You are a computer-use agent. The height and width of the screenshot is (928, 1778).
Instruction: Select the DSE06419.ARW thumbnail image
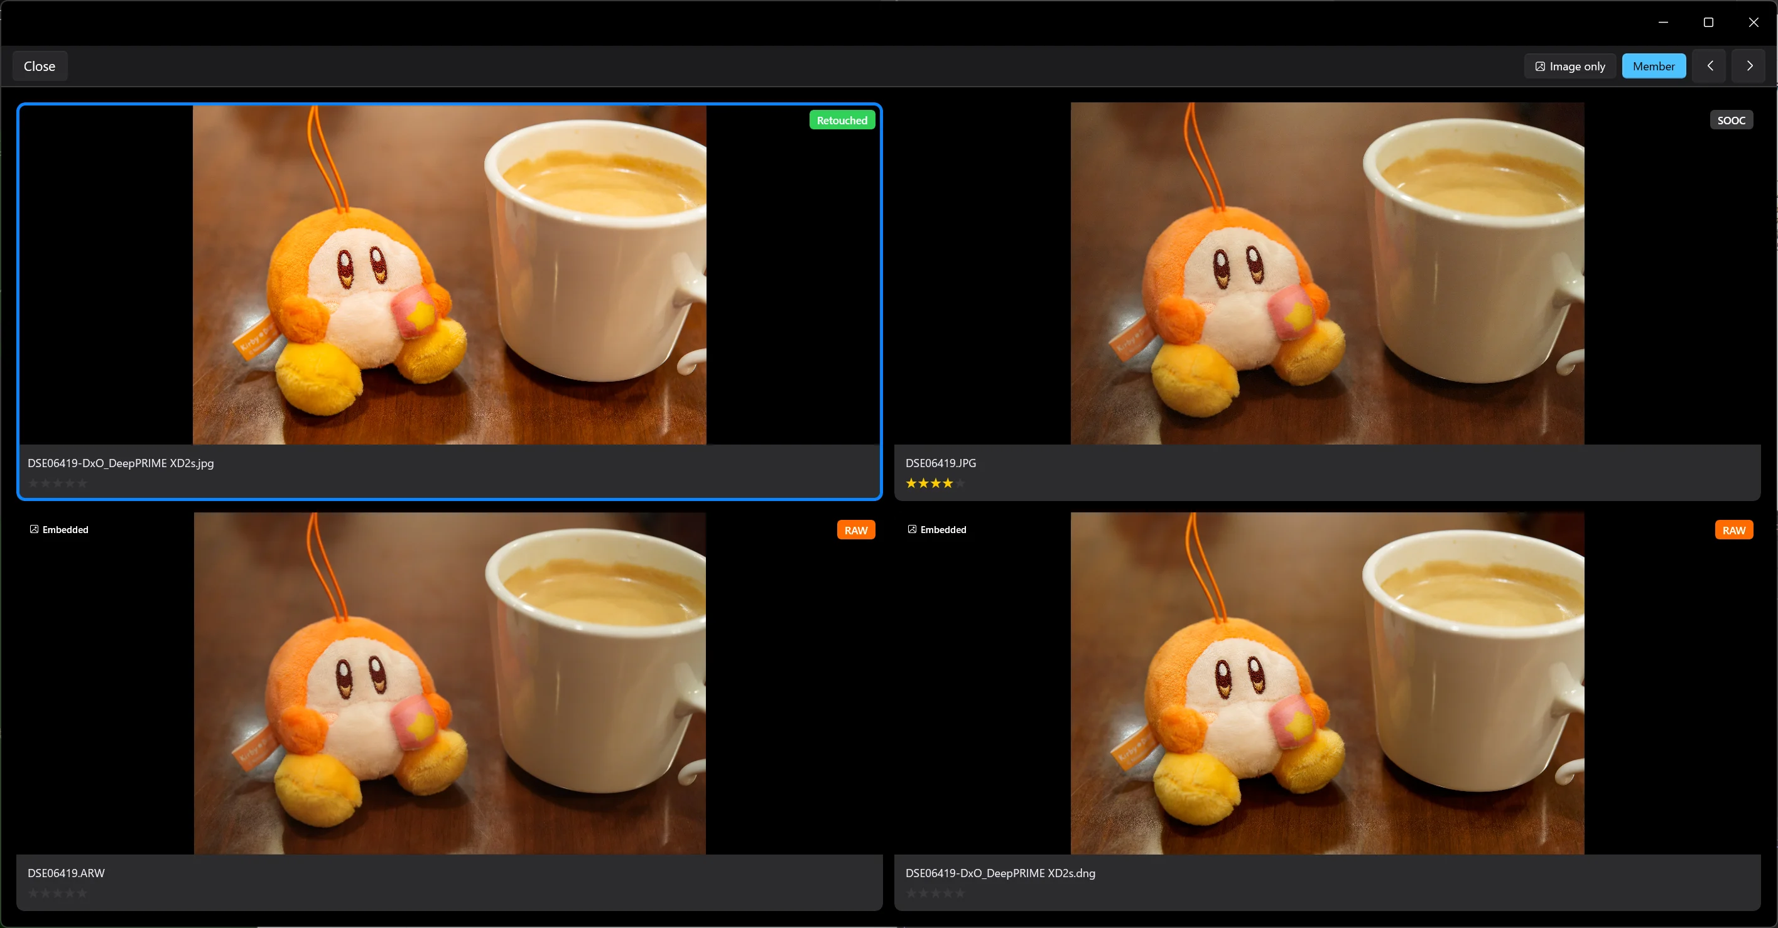pyautogui.click(x=449, y=683)
